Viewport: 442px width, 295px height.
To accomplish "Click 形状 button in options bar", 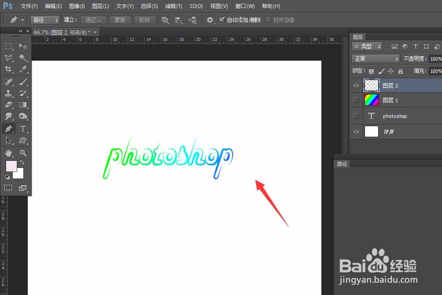I will click(144, 20).
